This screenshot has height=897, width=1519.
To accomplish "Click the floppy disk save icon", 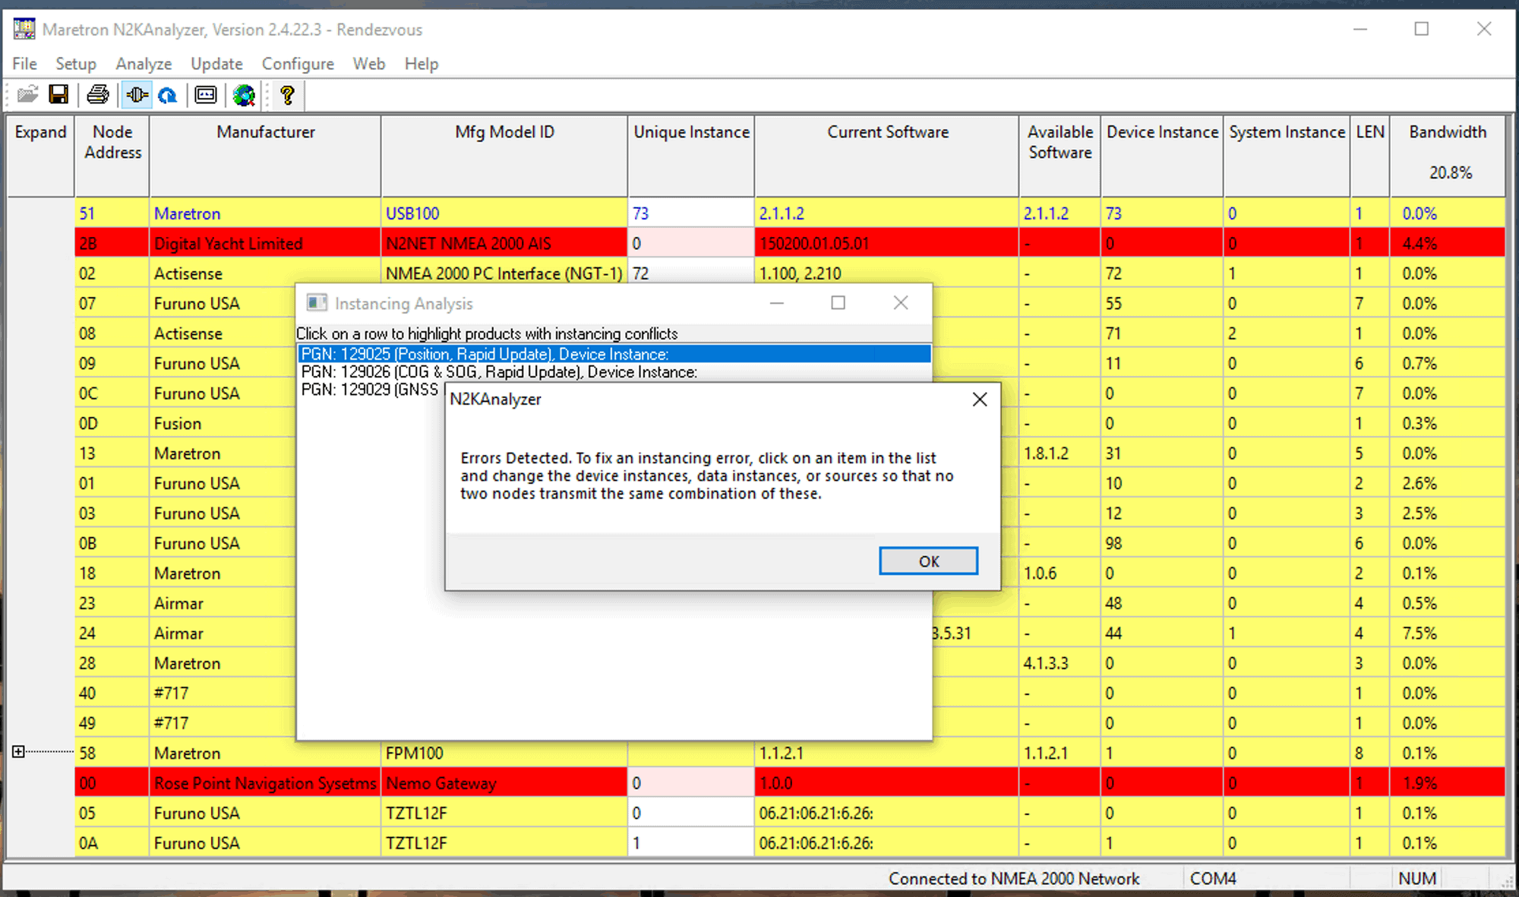I will pos(58,95).
